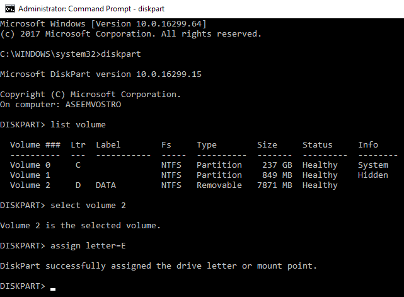Click the 'Microsoft DiskPart version 10.0.16299.15' line
The image size is (404, 297).
[101, 74]
